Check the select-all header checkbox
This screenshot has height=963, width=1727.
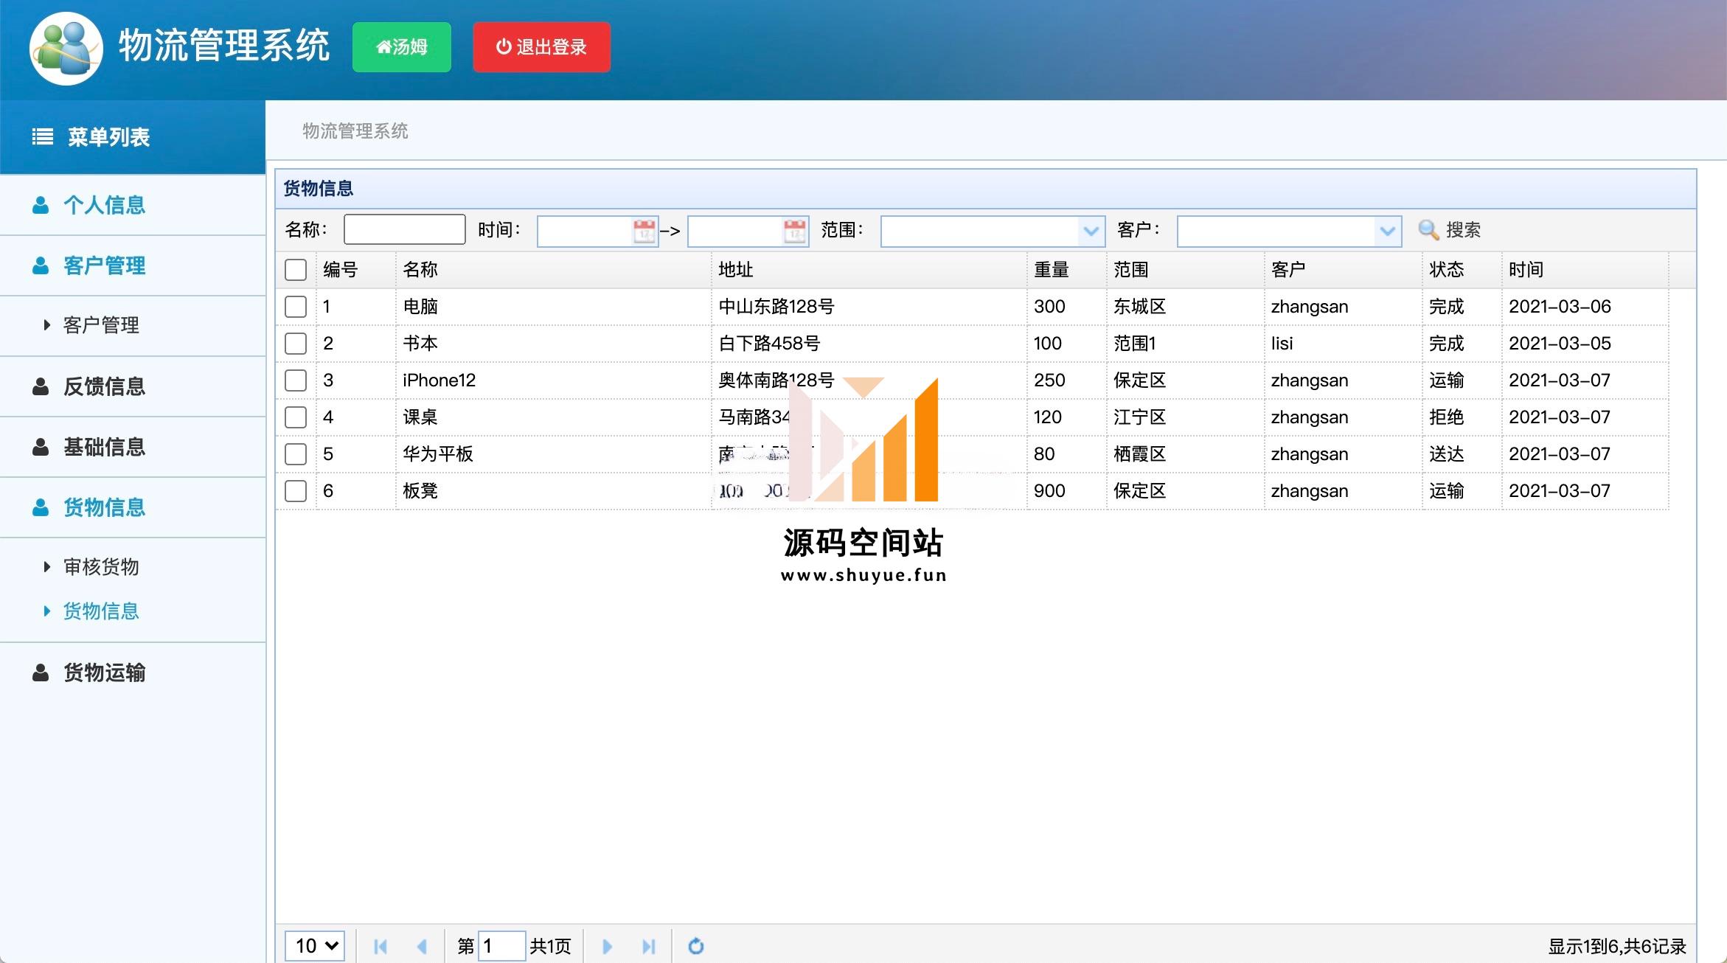click(x=296, y=270)
